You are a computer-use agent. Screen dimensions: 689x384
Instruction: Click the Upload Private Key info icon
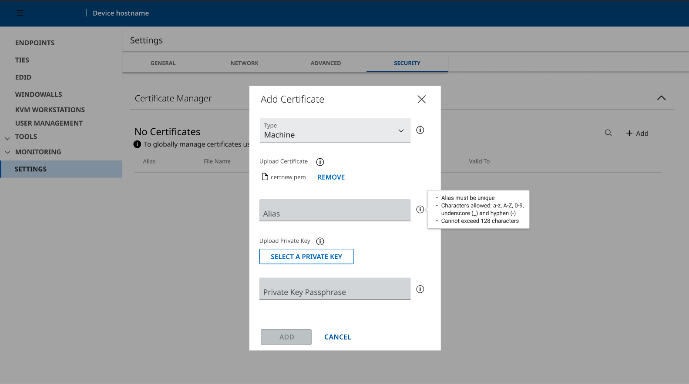coord(320,241)
